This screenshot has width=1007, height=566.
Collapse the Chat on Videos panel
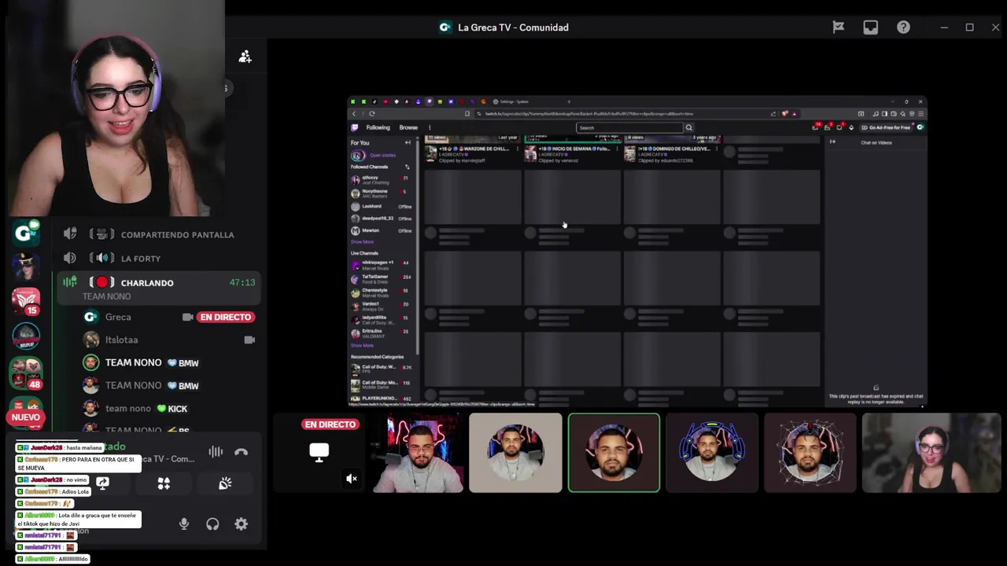[832, 142]
